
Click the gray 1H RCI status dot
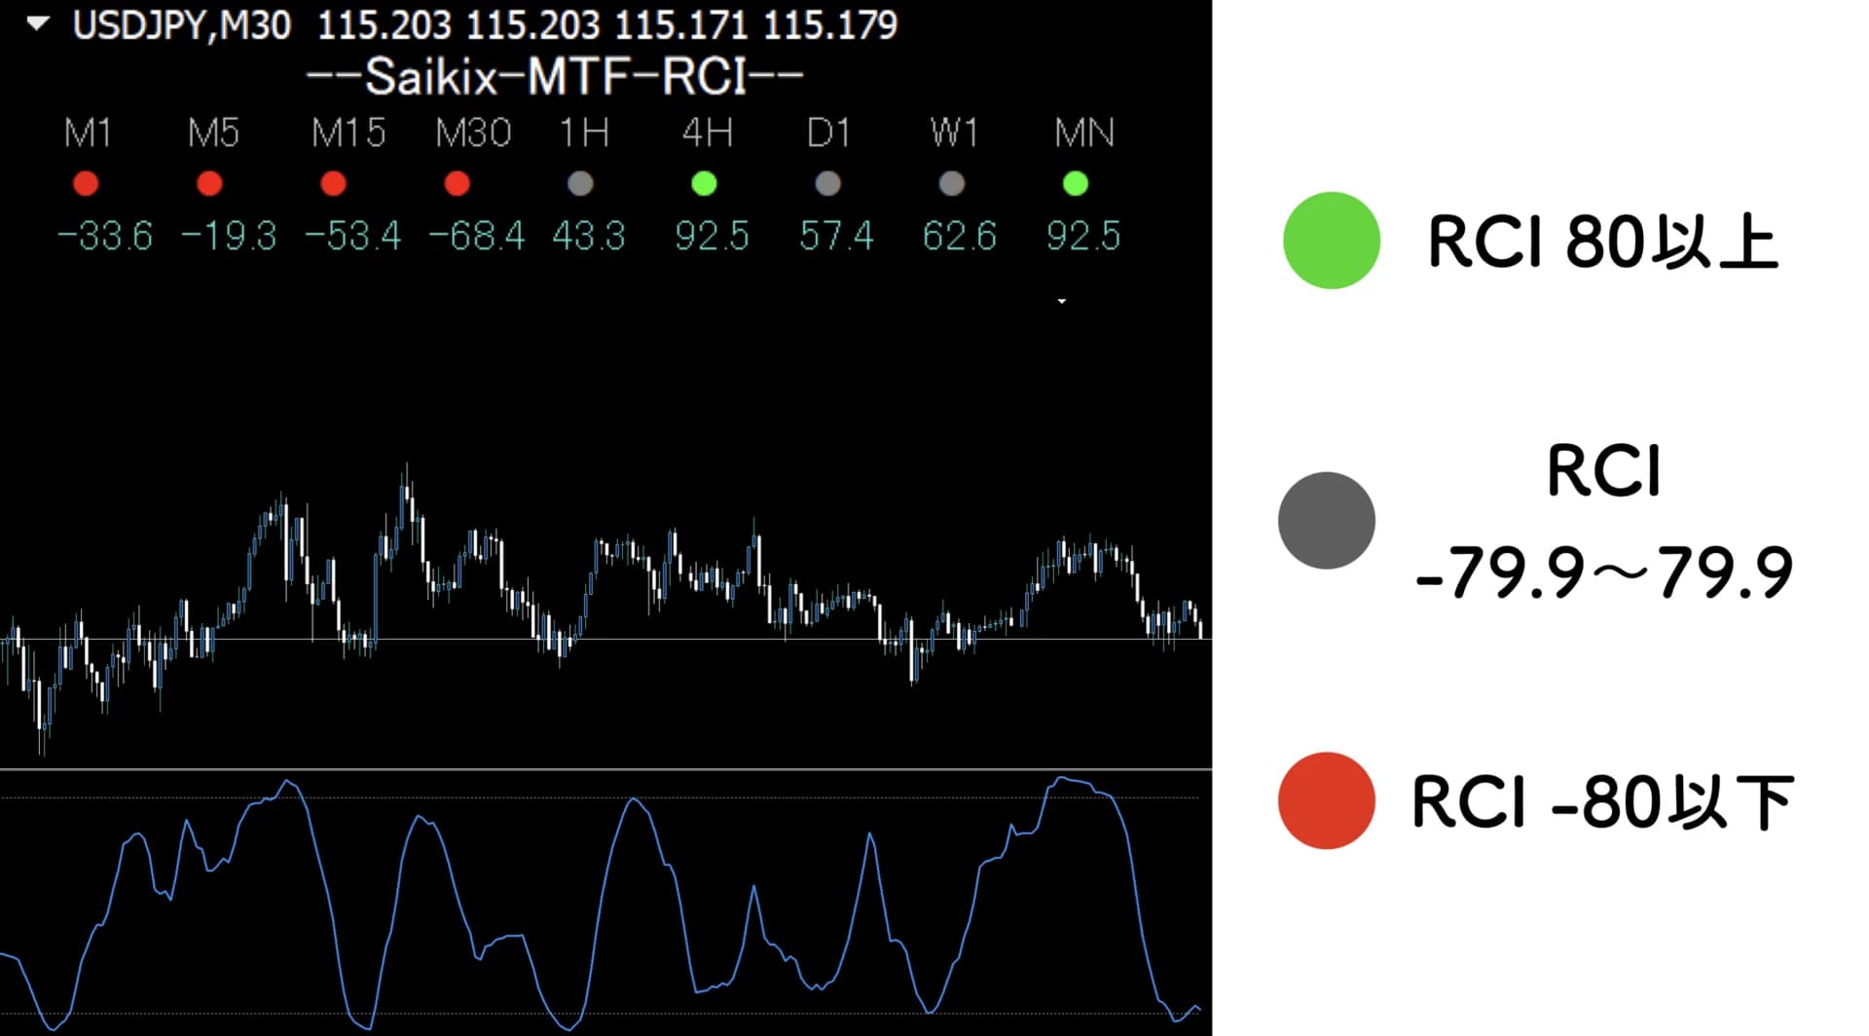580,181
